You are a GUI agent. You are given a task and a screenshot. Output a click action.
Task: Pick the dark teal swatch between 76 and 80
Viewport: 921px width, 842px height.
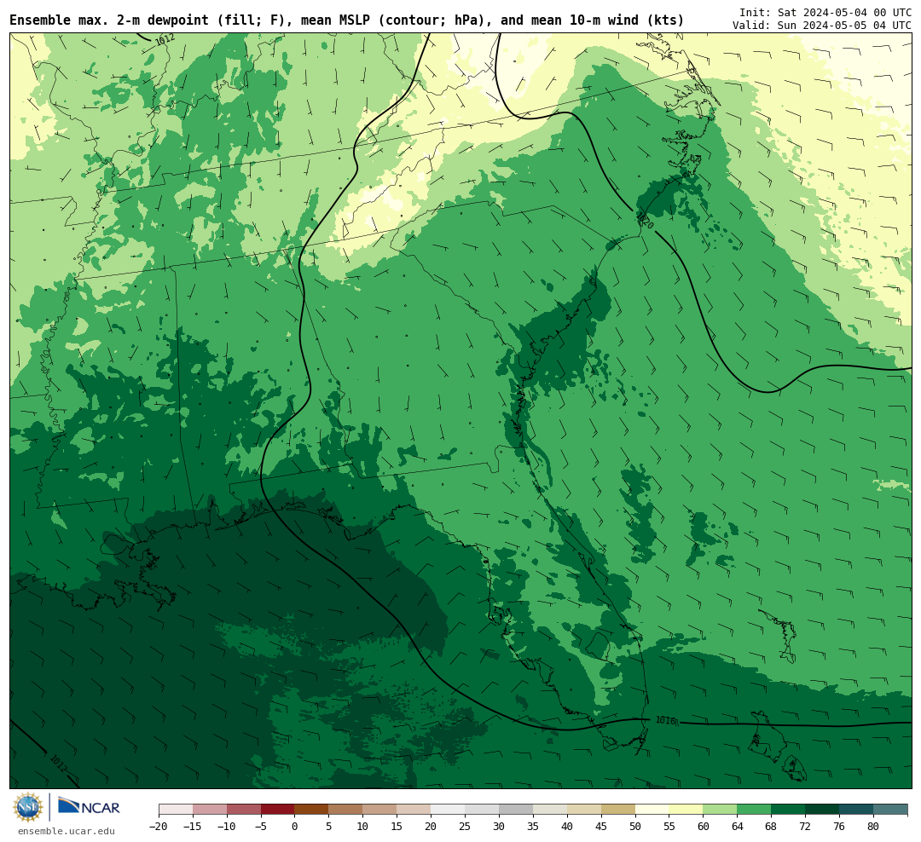click(x=857, y=810)
